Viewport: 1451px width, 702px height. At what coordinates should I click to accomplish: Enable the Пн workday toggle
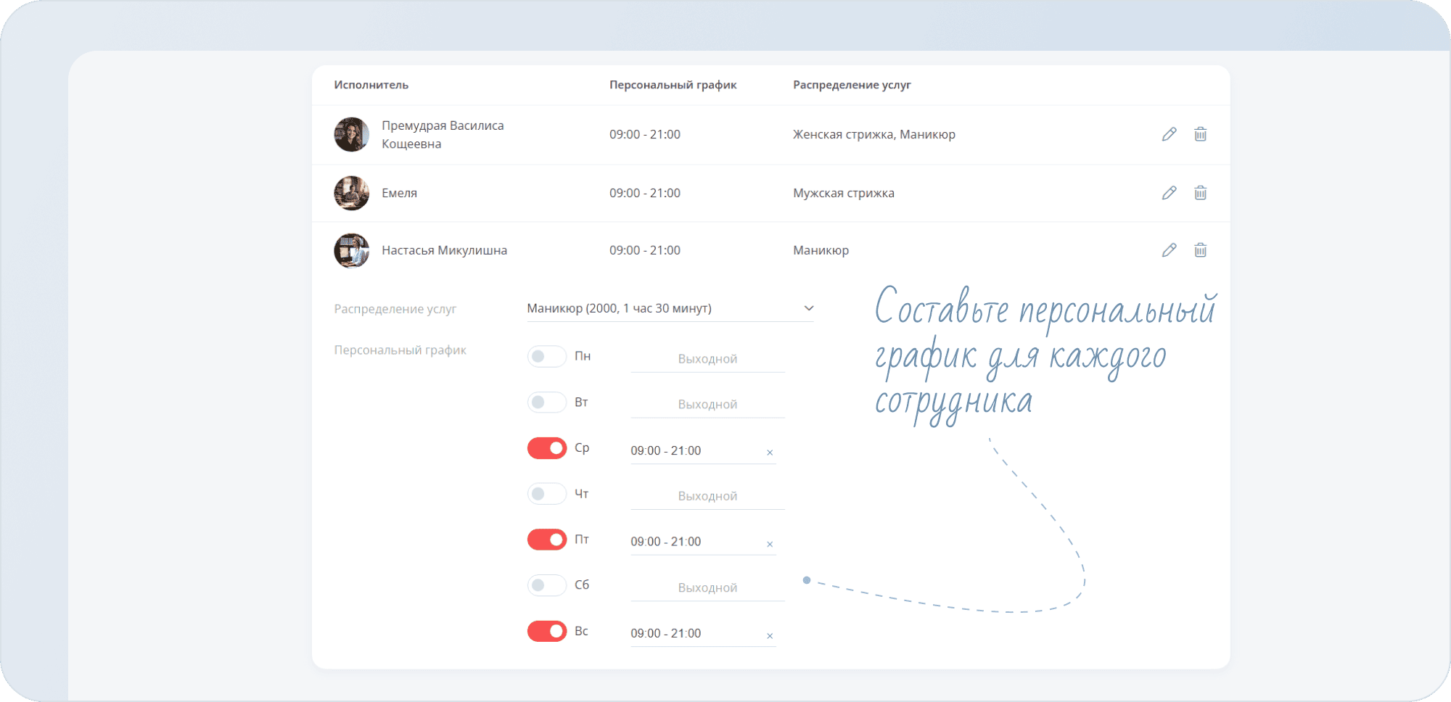tap(546, 356)
